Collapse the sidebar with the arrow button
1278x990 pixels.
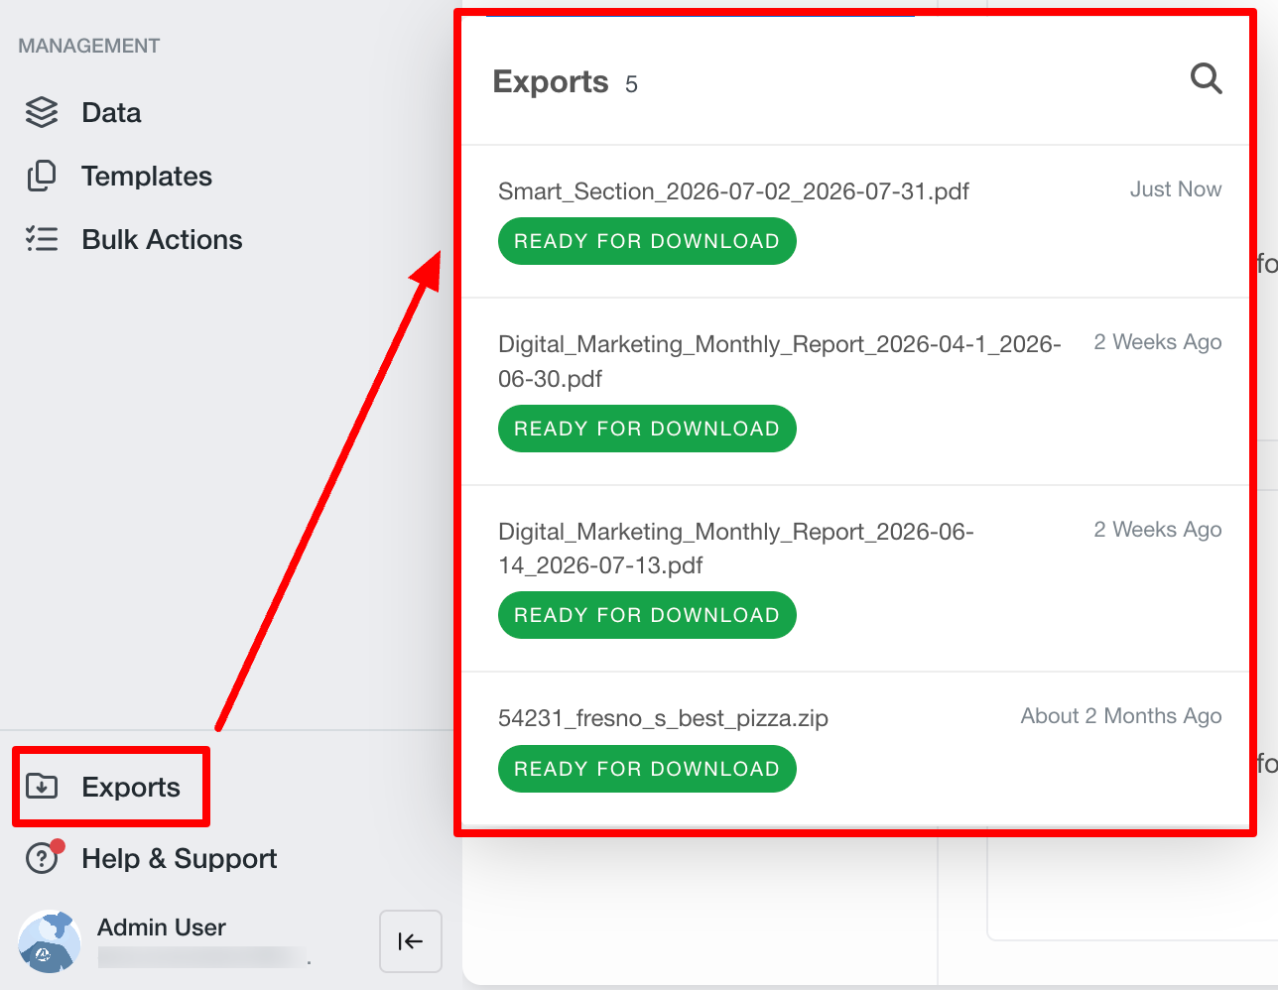[x=411, y=941]
